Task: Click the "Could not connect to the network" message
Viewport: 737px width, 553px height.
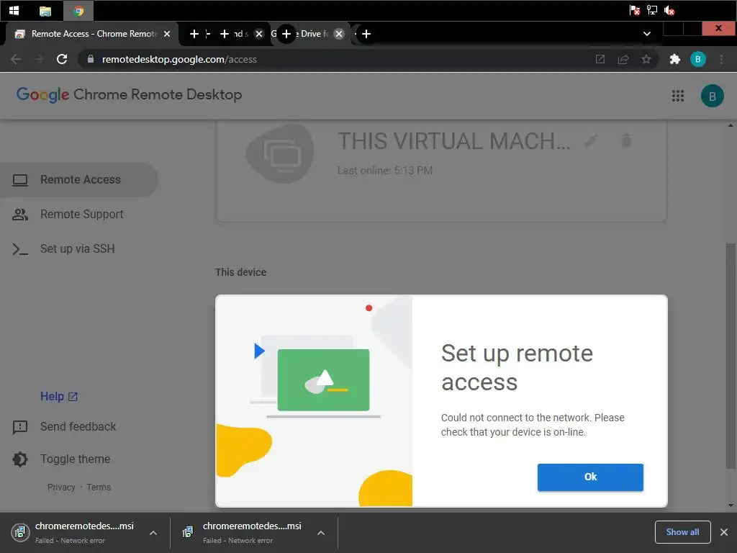Action: pos(533,425)
